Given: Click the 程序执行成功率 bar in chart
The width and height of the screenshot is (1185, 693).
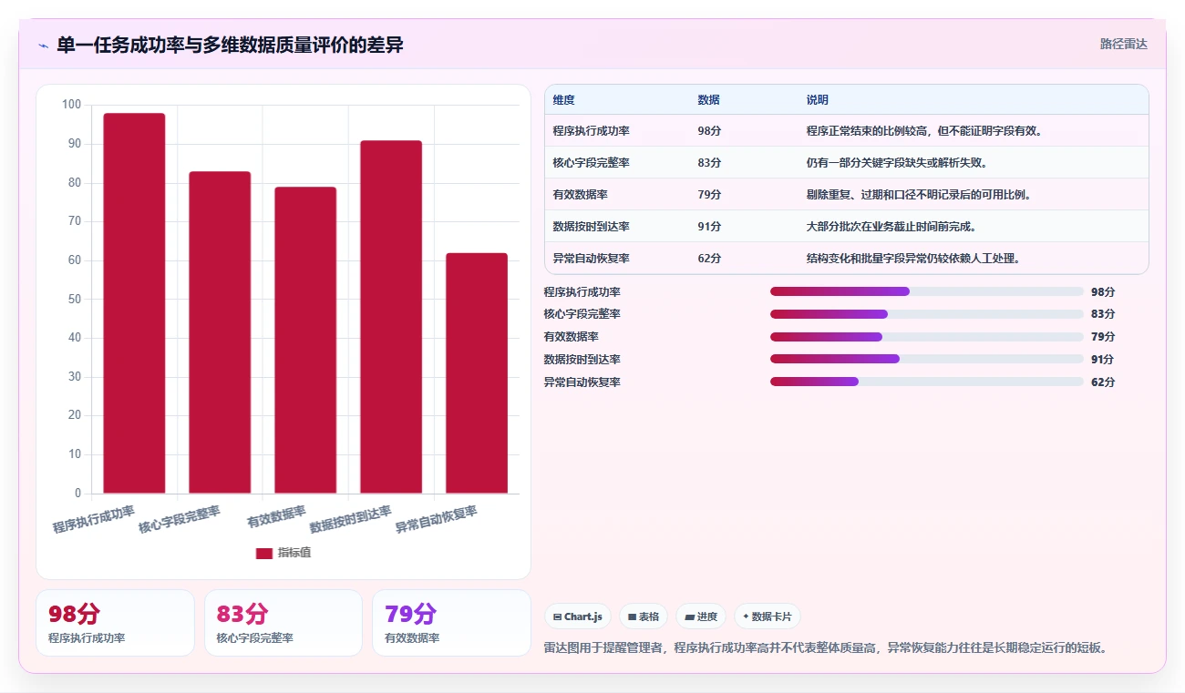Looking at the screenshot, I should tap(134, 303).
